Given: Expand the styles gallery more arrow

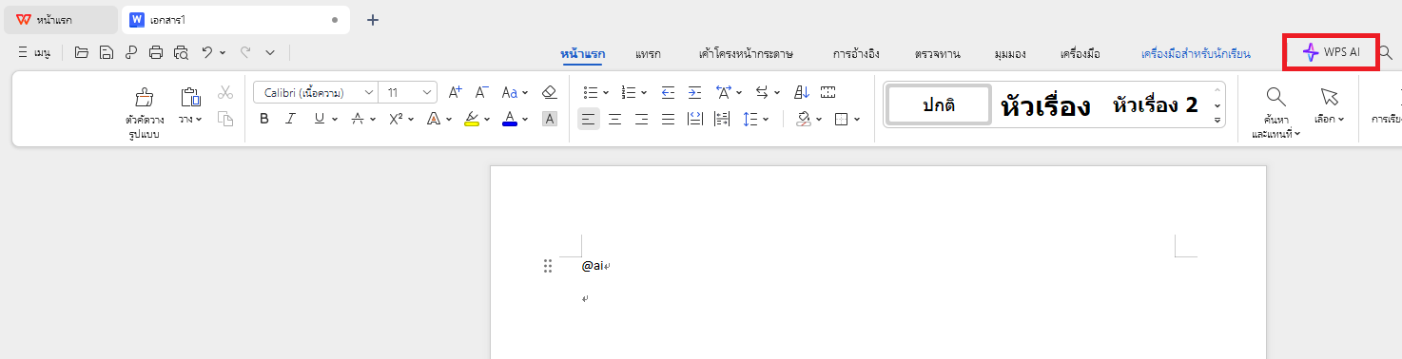Looking at the screenshot, I should pos(1217,121).
